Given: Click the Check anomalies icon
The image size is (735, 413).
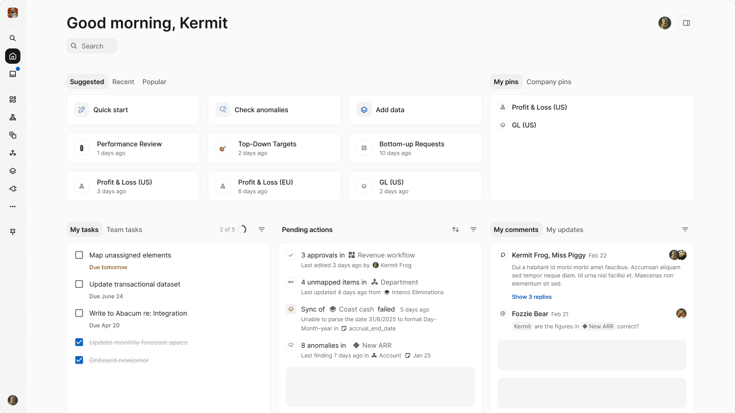Looking at the screenshot, I should pos(223,110).
